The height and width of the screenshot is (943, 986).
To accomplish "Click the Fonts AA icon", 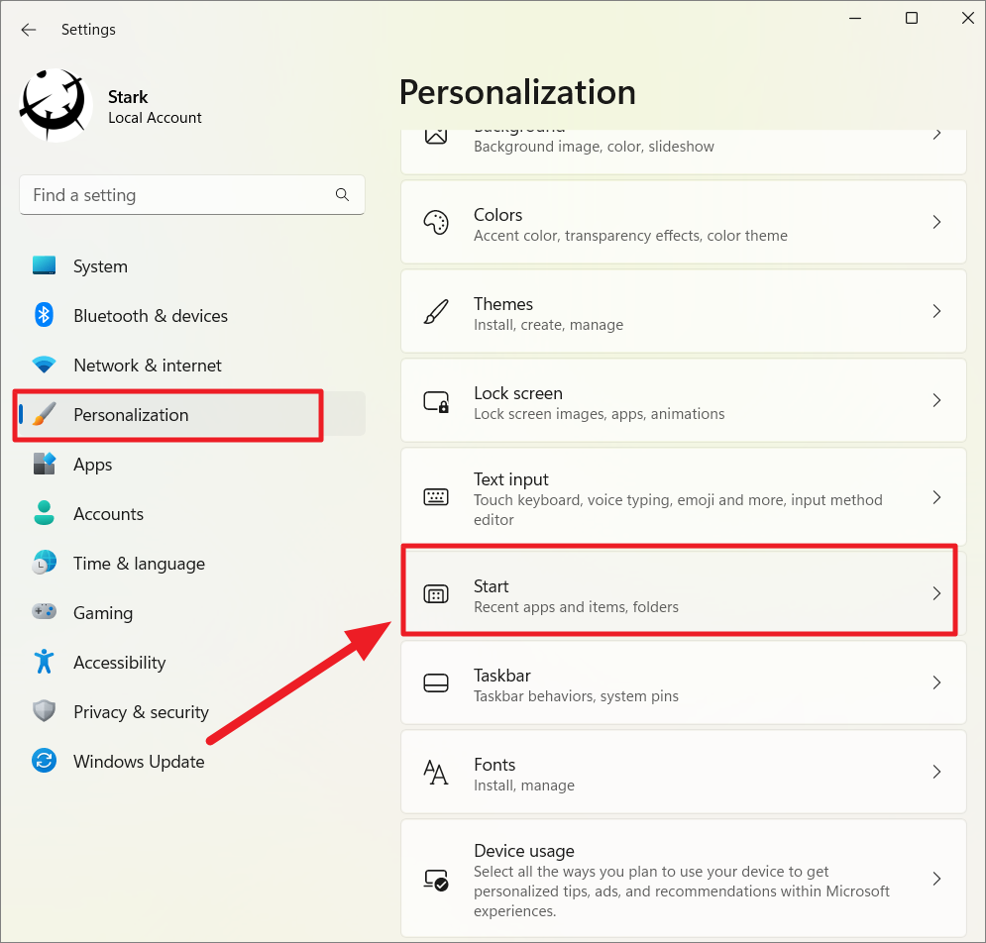I will (x=436, y=772).
